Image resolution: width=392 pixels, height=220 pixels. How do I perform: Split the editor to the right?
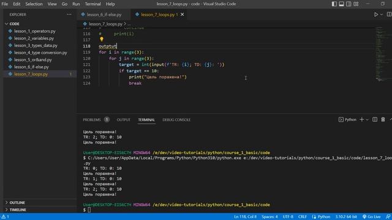pos(389,15)
